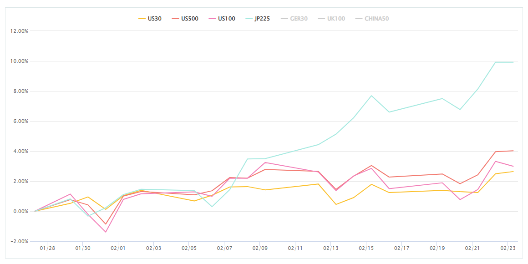Click the 8.00% y-axis label

[x=21, y=91]
